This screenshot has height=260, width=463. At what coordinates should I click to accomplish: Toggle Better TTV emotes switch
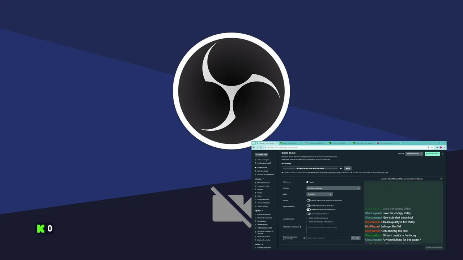point(309,206)
